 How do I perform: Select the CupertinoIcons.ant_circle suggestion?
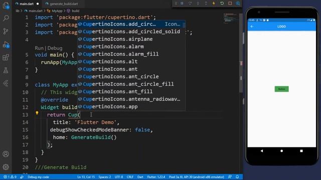tap(131, 76)
